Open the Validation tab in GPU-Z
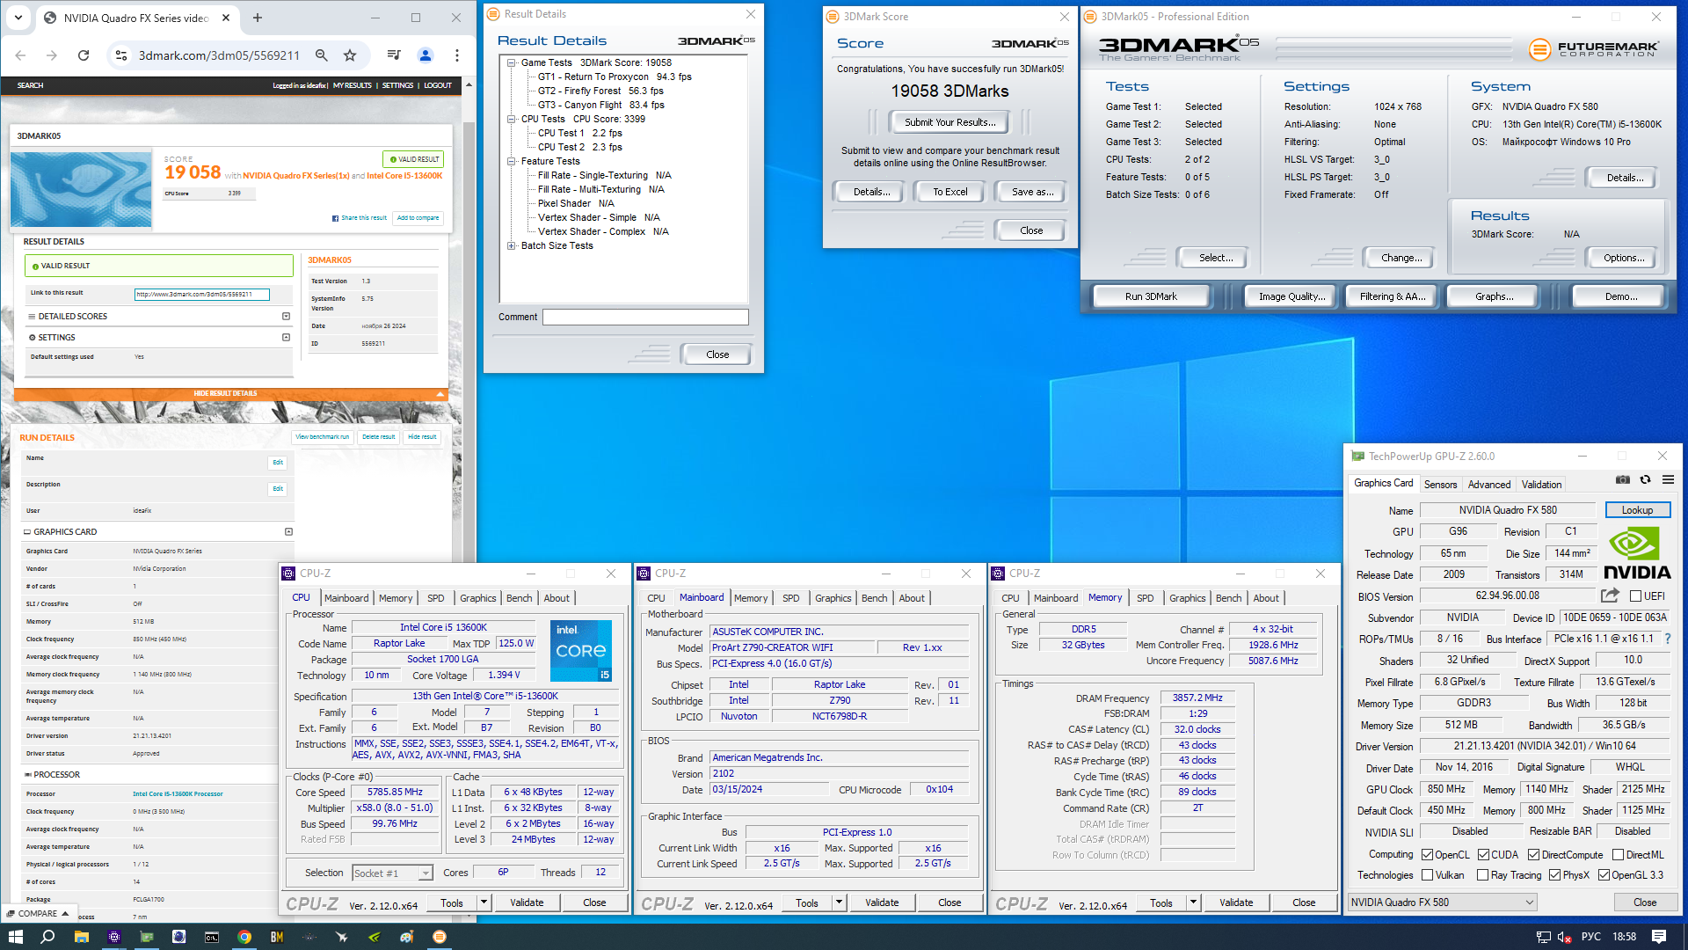The height and width of the screenshot is (950, 1688). tap(1541, 484)
